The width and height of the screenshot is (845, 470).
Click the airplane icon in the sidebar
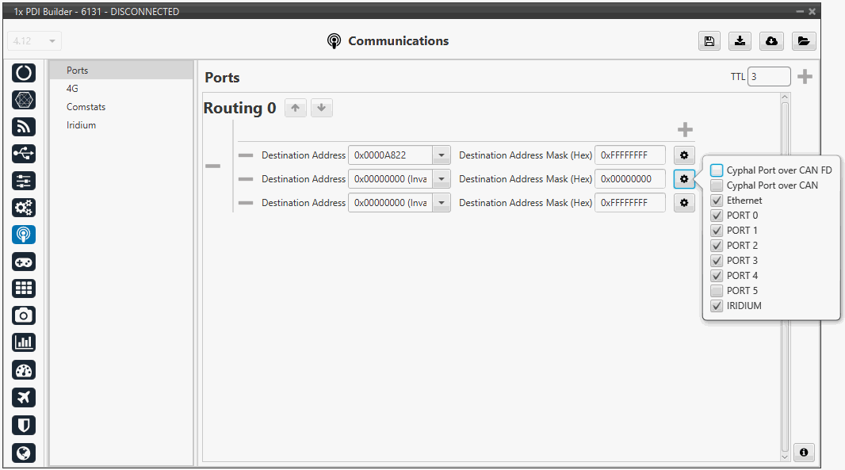(x=24, y=397)
